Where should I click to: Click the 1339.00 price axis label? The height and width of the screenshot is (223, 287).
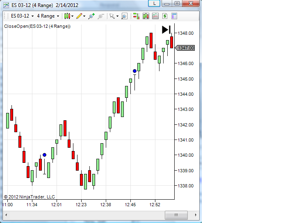click(x=186, y=171)
